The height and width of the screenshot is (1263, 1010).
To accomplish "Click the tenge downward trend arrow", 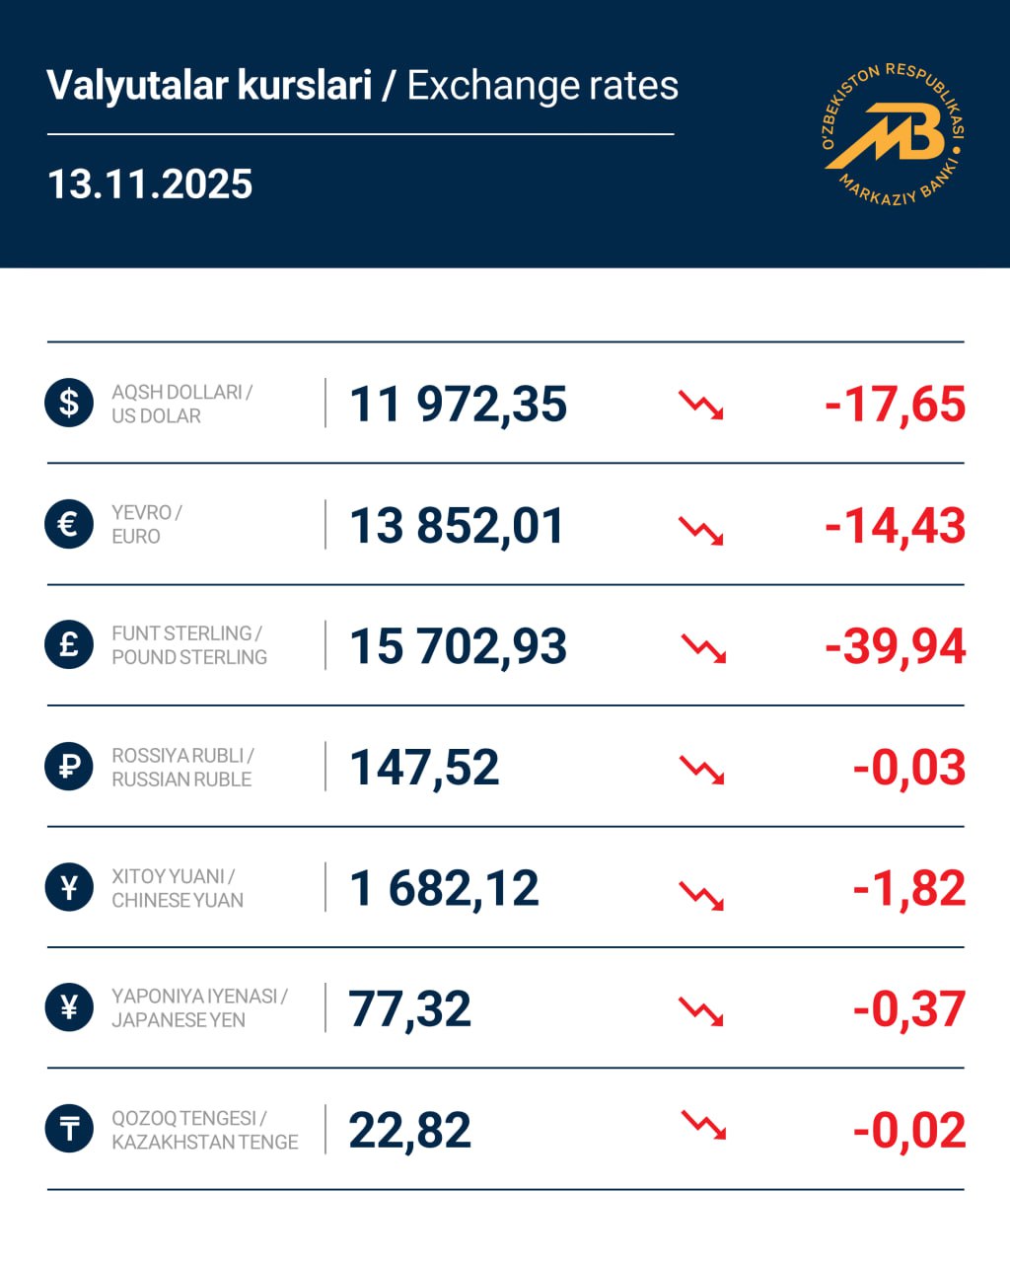I will coord(703,1125).
